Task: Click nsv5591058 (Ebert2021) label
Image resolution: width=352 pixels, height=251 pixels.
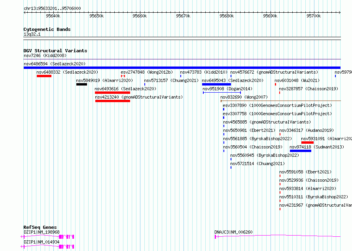Action: pos(305,172)
